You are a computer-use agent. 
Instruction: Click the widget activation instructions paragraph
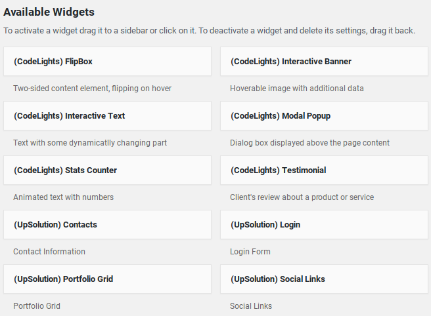tap(209, 30)
